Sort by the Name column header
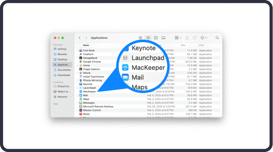The width and height of the screenshot is (273, 152). click(86, 45)
